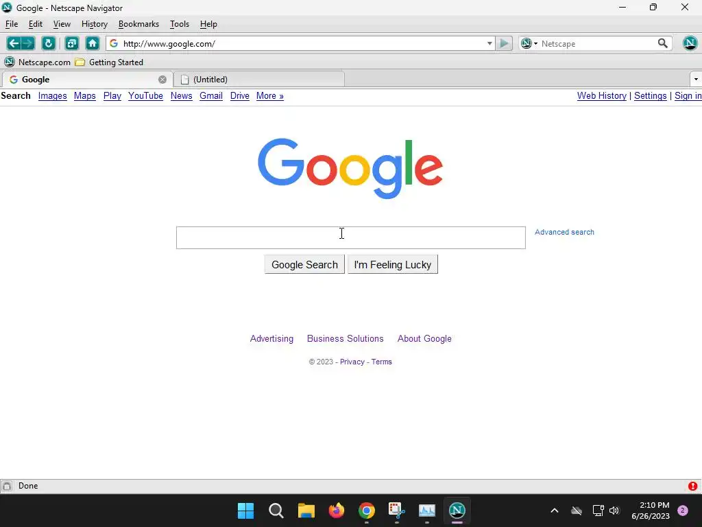Open the History menu
This screenshot has height=527, width=702.
tap(95, 24)
